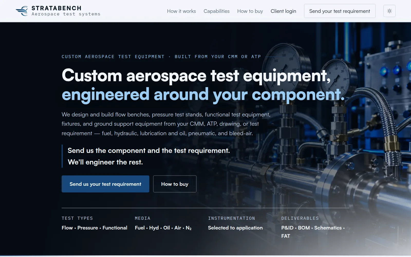Toggle the light/dark theme sun icon

389,11
